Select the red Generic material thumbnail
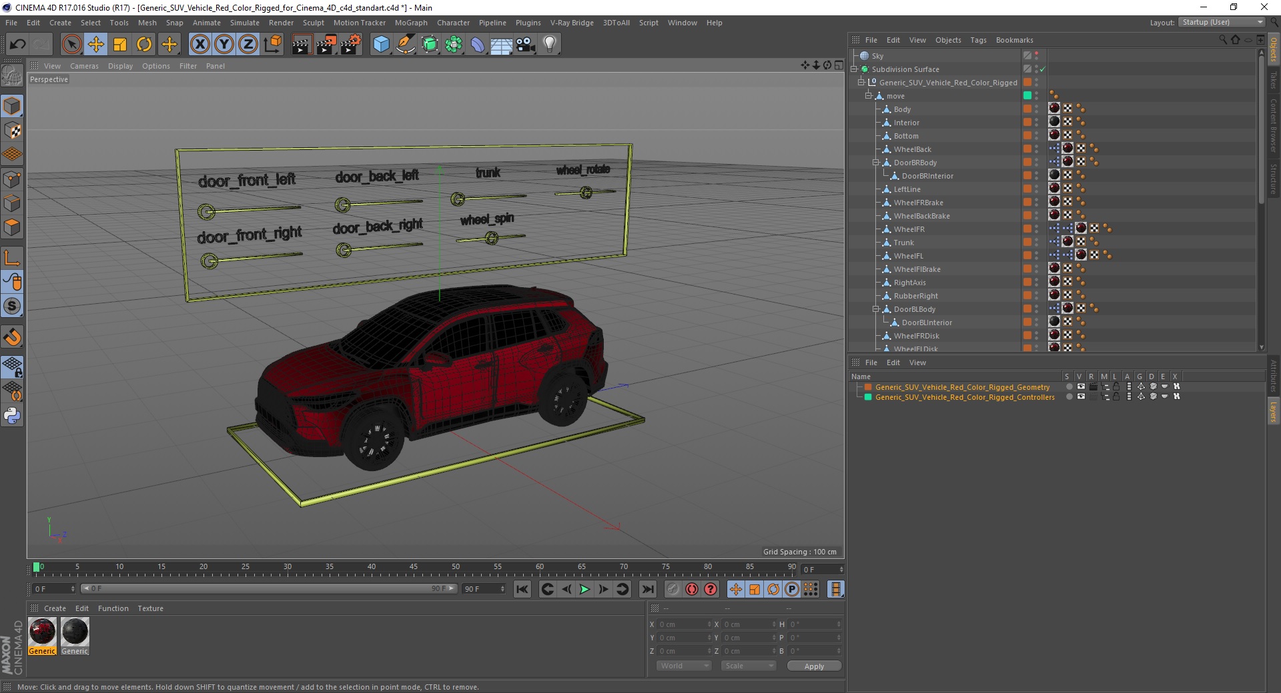 [42, 631]
